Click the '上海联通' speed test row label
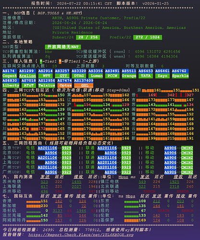200x240 pixels. pos(12,186)
